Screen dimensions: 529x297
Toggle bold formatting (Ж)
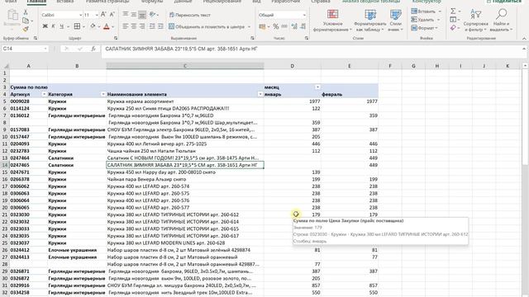point(45,26)
